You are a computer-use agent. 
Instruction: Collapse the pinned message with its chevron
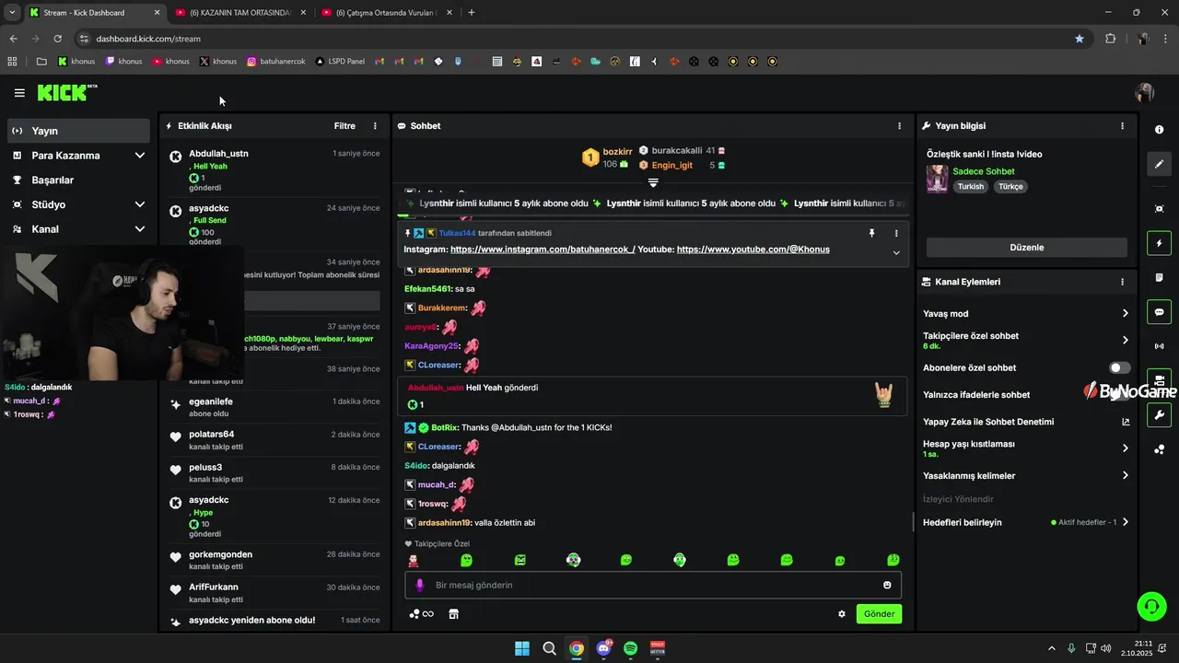point(896,252)
